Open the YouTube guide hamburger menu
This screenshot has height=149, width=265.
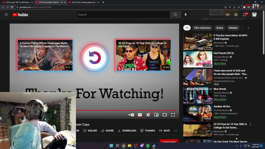6,15
